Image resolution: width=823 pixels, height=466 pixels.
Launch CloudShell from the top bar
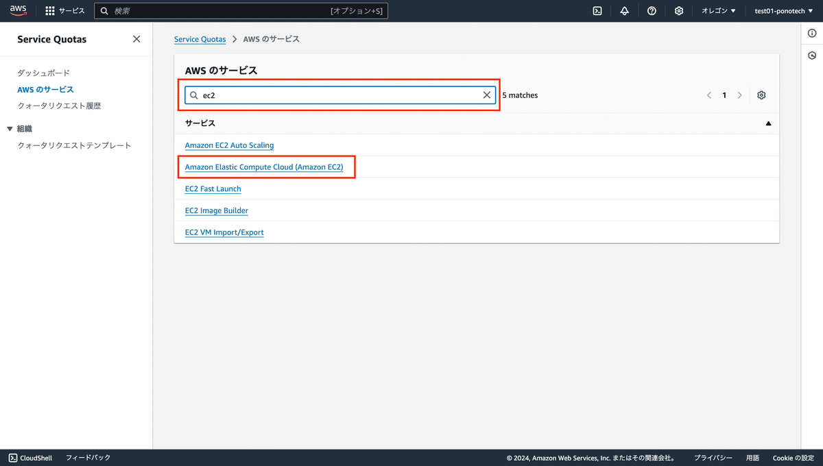tap(597, 11)
